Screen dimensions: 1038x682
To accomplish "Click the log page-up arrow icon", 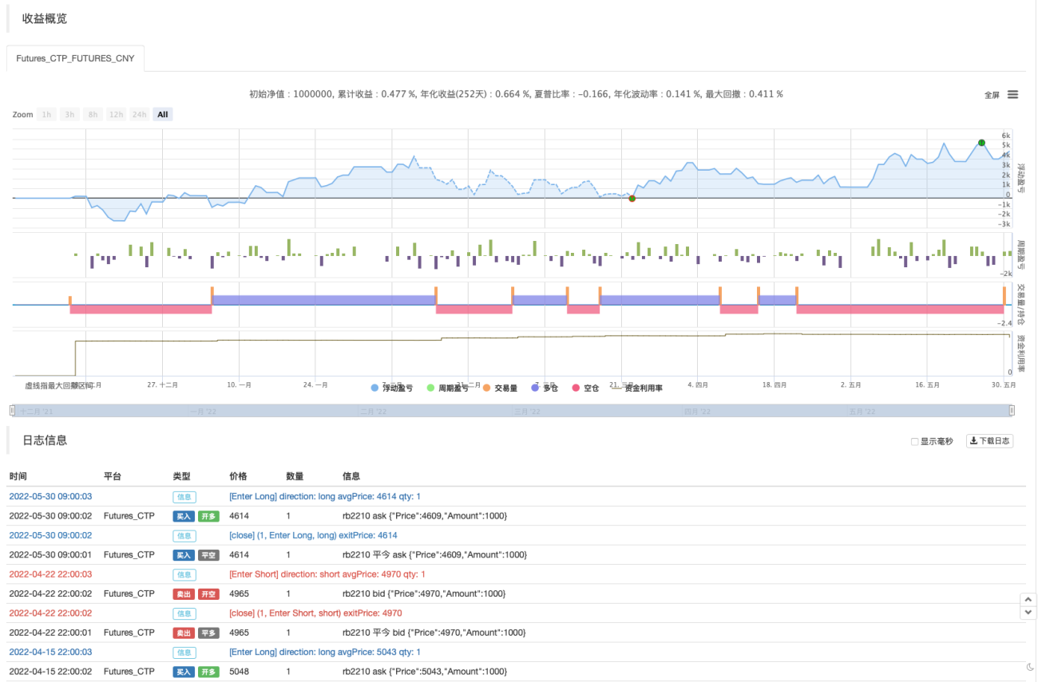I will [x=1028, y=599].
